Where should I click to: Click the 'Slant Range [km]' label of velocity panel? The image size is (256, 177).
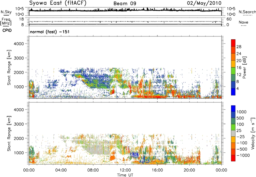coord(9,133)
